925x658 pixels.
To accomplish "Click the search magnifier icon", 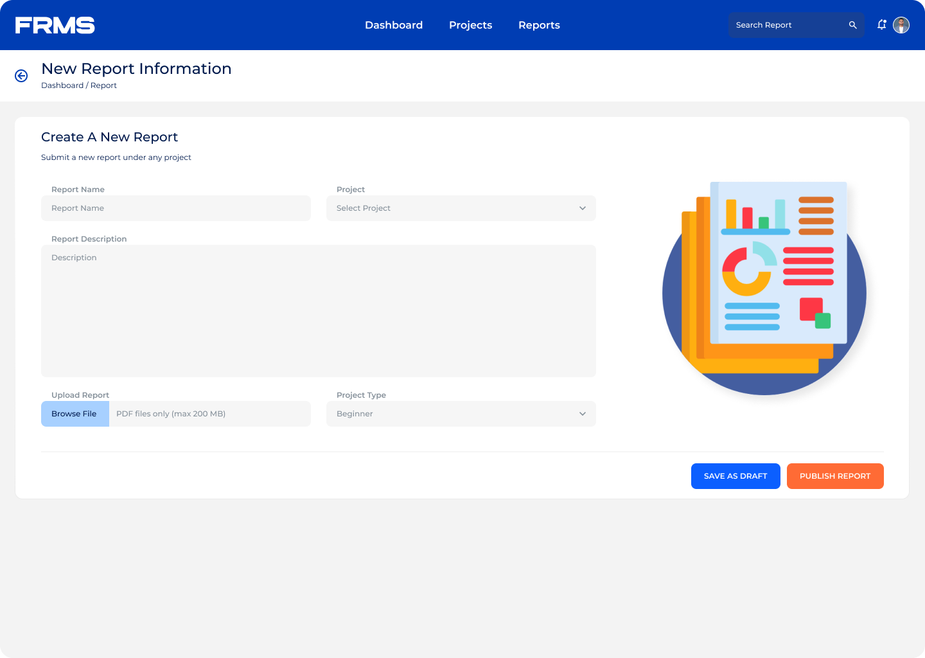I will tap(852, 25).
